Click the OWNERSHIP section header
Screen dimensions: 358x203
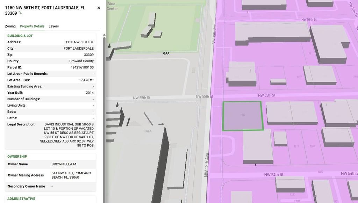tap(17, 157)
